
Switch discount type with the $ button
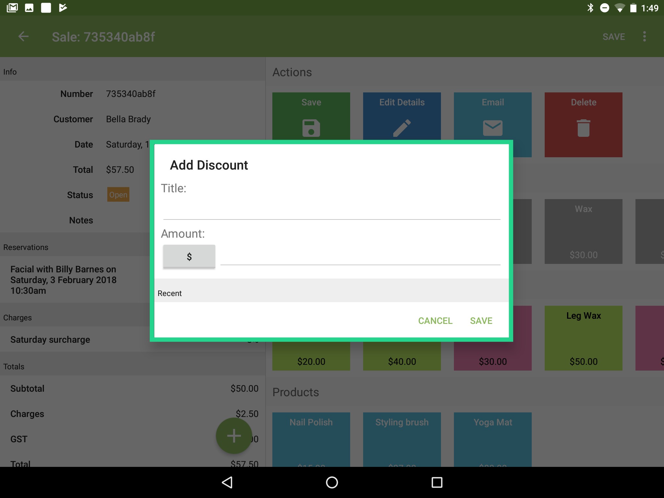click(189, 256)
